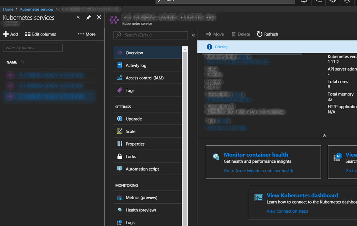357x226 pixels.
Task: Click the Overview icon
Action: 120,53
